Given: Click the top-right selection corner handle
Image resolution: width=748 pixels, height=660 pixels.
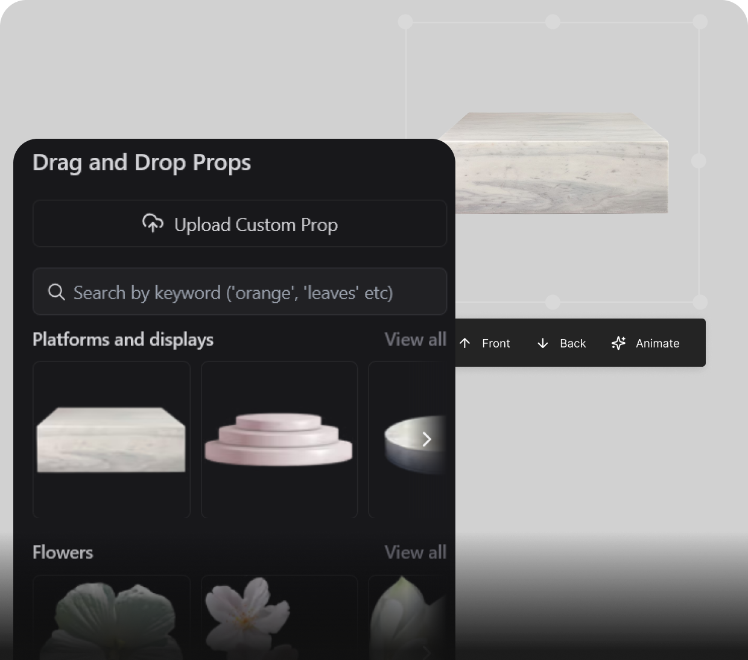Looking at the screenshot, I should click(x=700, y=22).
